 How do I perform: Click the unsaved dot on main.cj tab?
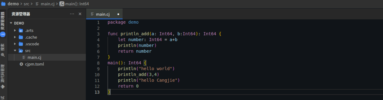[118, 14]
